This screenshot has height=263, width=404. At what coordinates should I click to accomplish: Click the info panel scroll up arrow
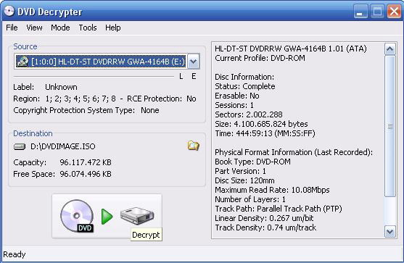[x=389, y=49]
